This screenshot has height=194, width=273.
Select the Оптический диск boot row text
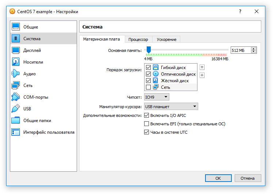click(178, 74)
